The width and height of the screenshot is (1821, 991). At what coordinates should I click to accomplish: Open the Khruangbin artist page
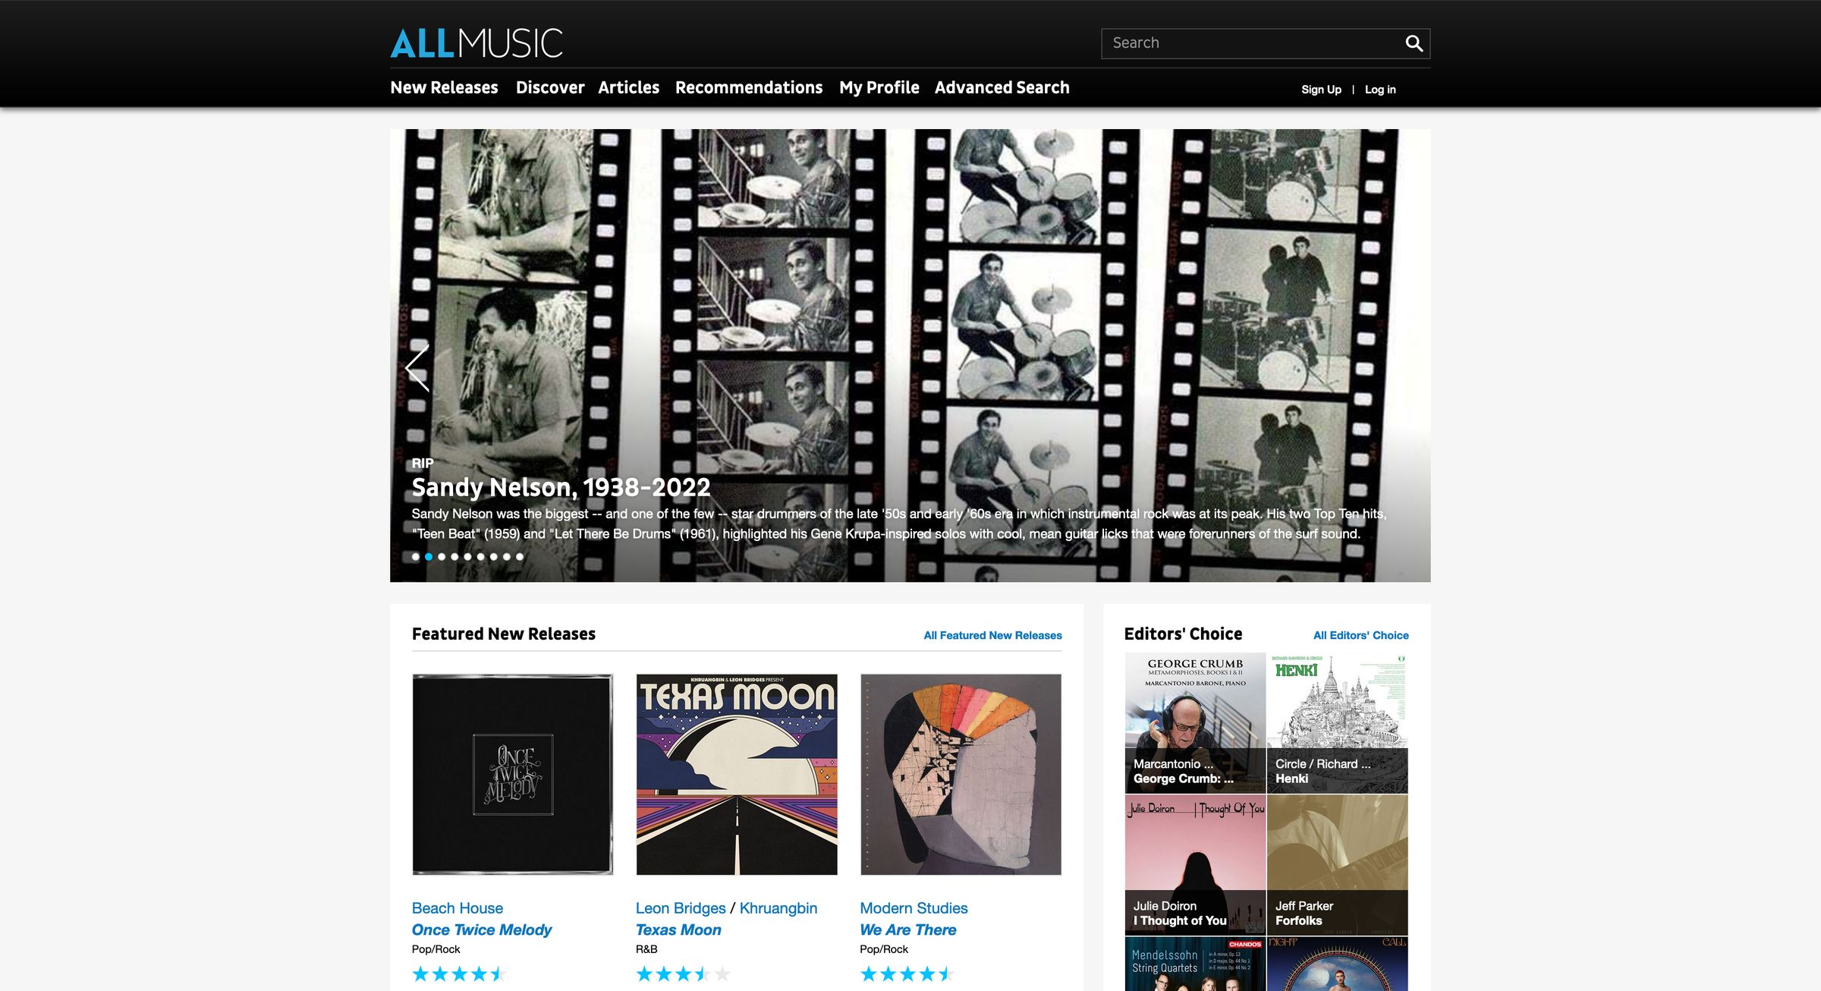point(777,908)
